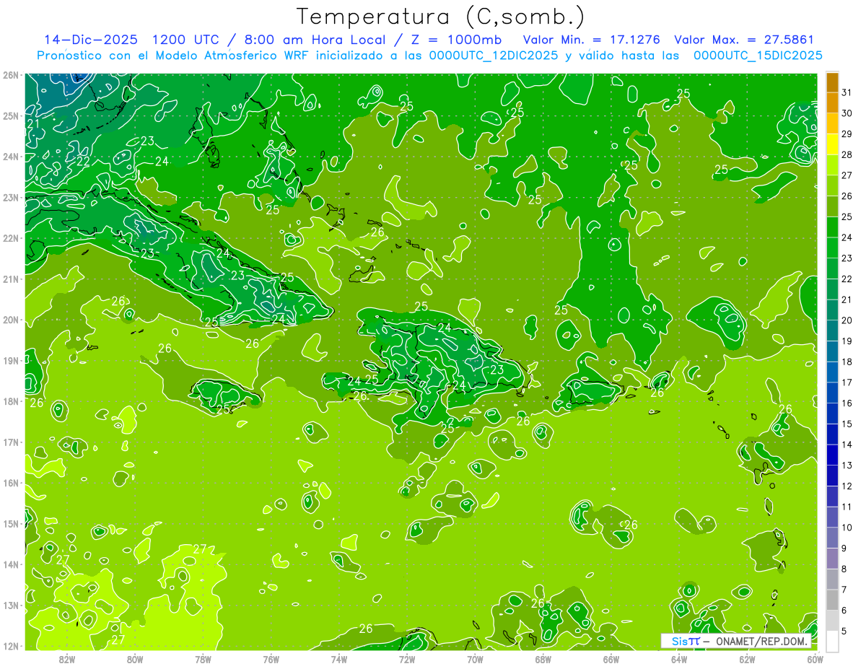The image size is (866, 669).
Task: Click the colorbar scale label '19'
Action: (x=847, y=341)
